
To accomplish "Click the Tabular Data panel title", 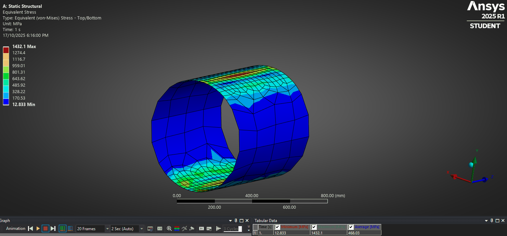I will pyautogui.click(x=266, y=221).
